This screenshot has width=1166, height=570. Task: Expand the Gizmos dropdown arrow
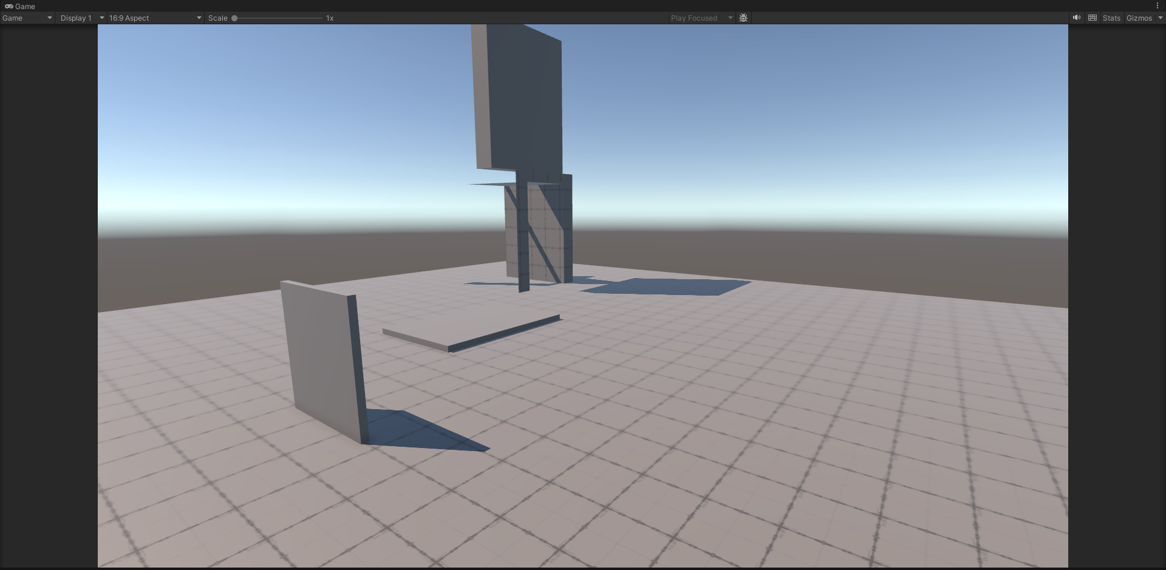coord(1161,18)
